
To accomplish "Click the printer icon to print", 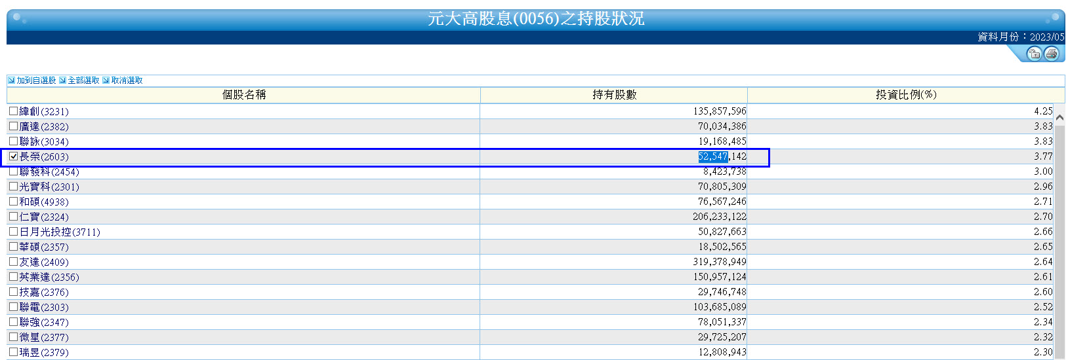I will coord(1051,54).
